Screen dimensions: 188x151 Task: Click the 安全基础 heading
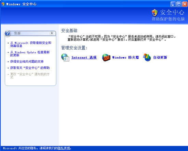pyautogui.click(x=69, y=30)
